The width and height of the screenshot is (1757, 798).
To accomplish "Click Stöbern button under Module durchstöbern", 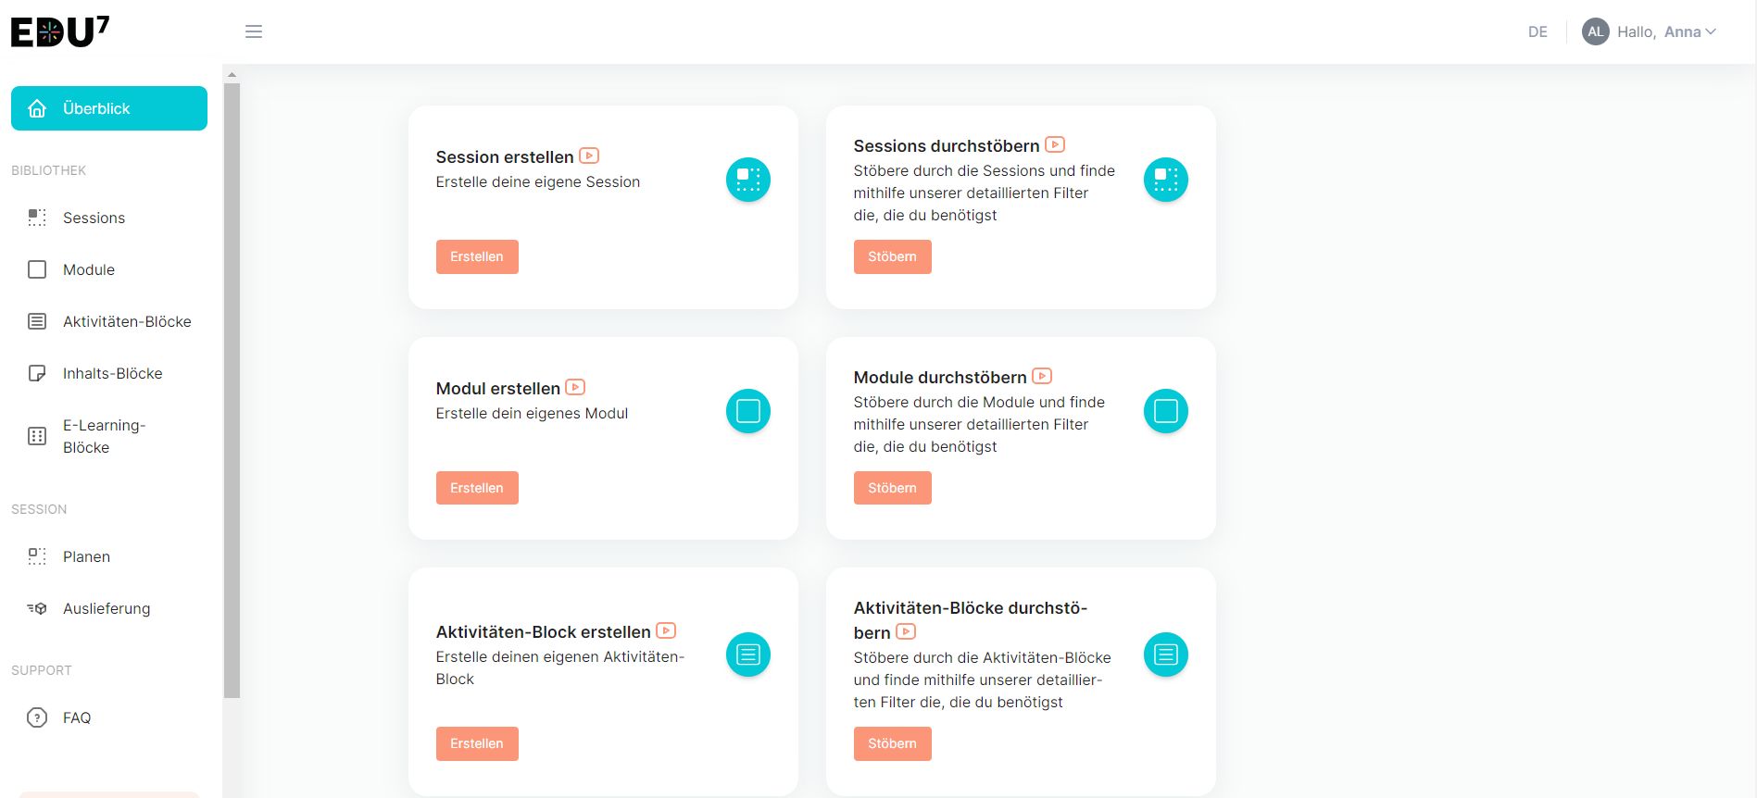I will point(892,488).
